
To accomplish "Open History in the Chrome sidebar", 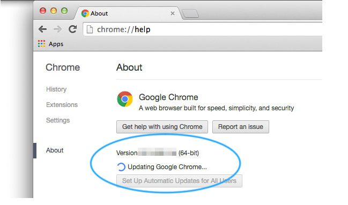I will (56, 89).
